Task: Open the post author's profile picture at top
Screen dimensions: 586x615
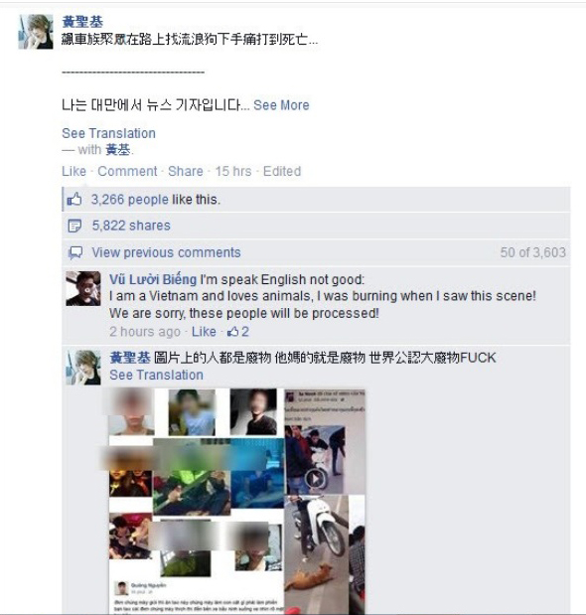Action: click(36, 32)
